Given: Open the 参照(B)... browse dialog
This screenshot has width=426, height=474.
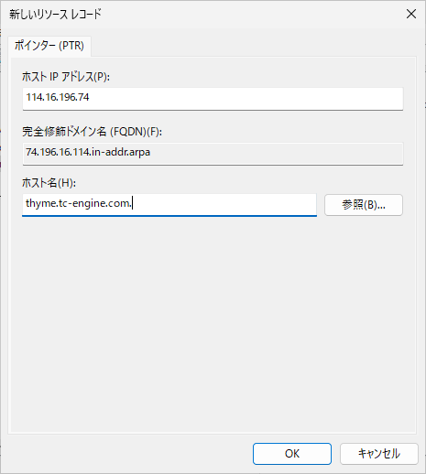Looking at the screenshot, I should (364, 205).
